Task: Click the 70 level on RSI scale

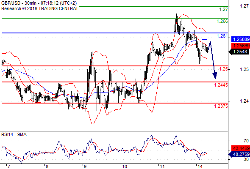Action: pyautogui.click(x=246, y=141)
